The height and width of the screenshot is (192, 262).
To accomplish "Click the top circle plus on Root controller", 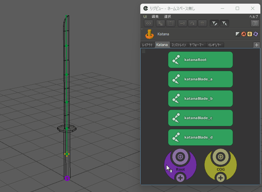I will (180, 157).
